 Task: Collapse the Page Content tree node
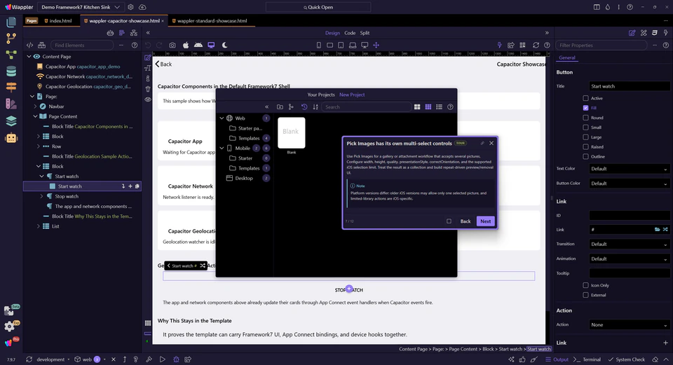tap(35, 117)
